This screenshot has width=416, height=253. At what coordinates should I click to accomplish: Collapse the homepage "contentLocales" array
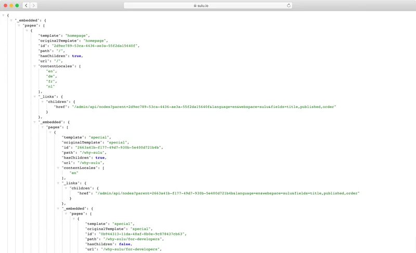35,66
